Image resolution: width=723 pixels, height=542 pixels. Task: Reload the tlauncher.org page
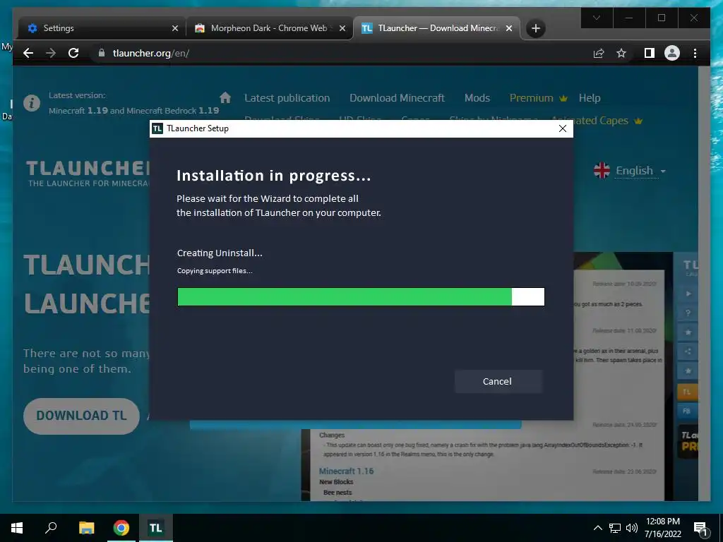73,53
